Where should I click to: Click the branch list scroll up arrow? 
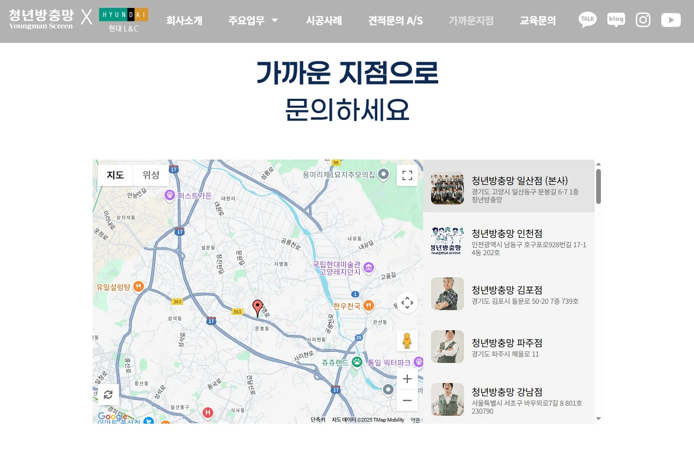598,164
